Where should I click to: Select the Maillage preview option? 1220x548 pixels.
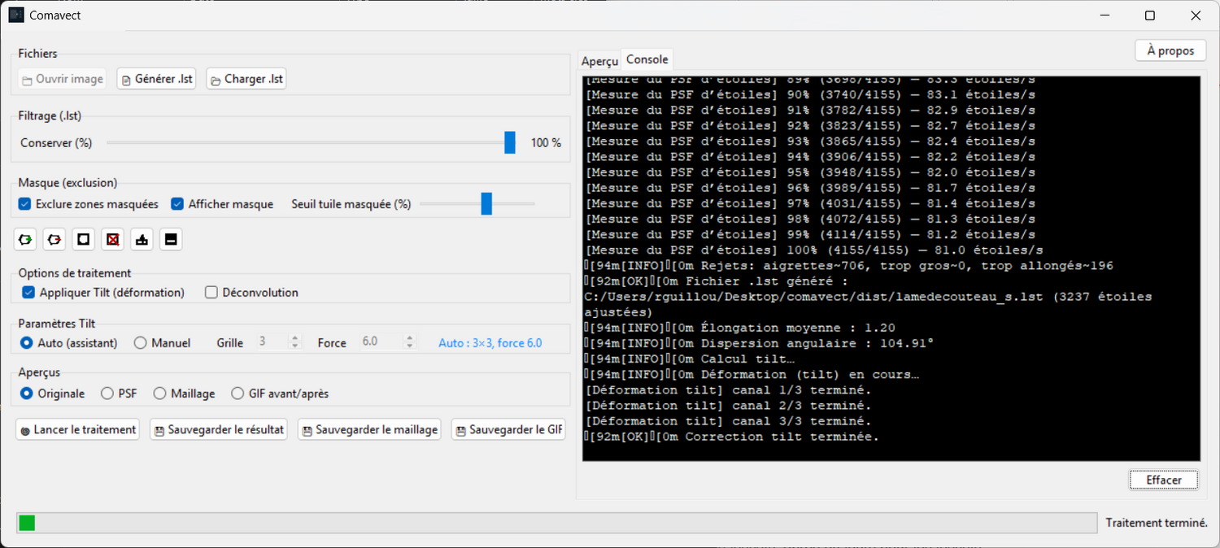(160, 394)
